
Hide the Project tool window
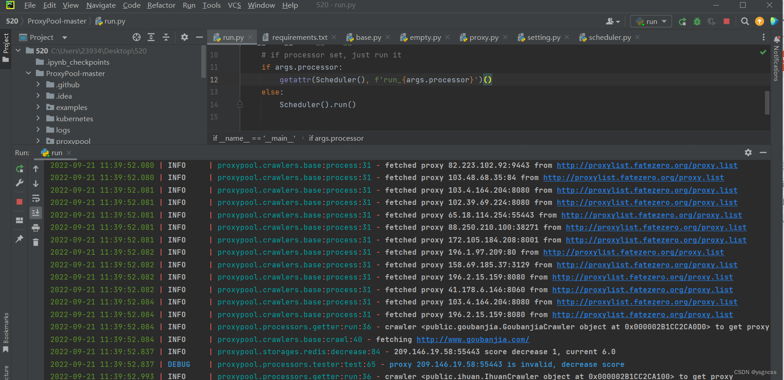click(x=200, y=37)
